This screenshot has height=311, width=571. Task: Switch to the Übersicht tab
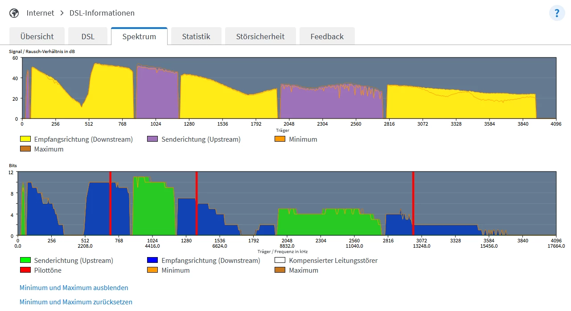[x=37, y=37]
